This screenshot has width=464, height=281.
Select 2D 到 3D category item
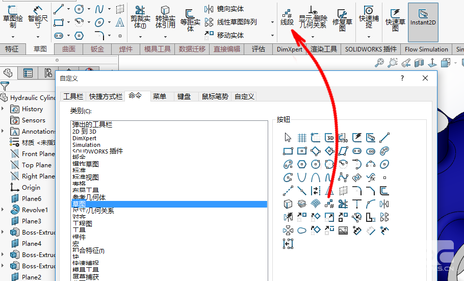tap(84, 132)
